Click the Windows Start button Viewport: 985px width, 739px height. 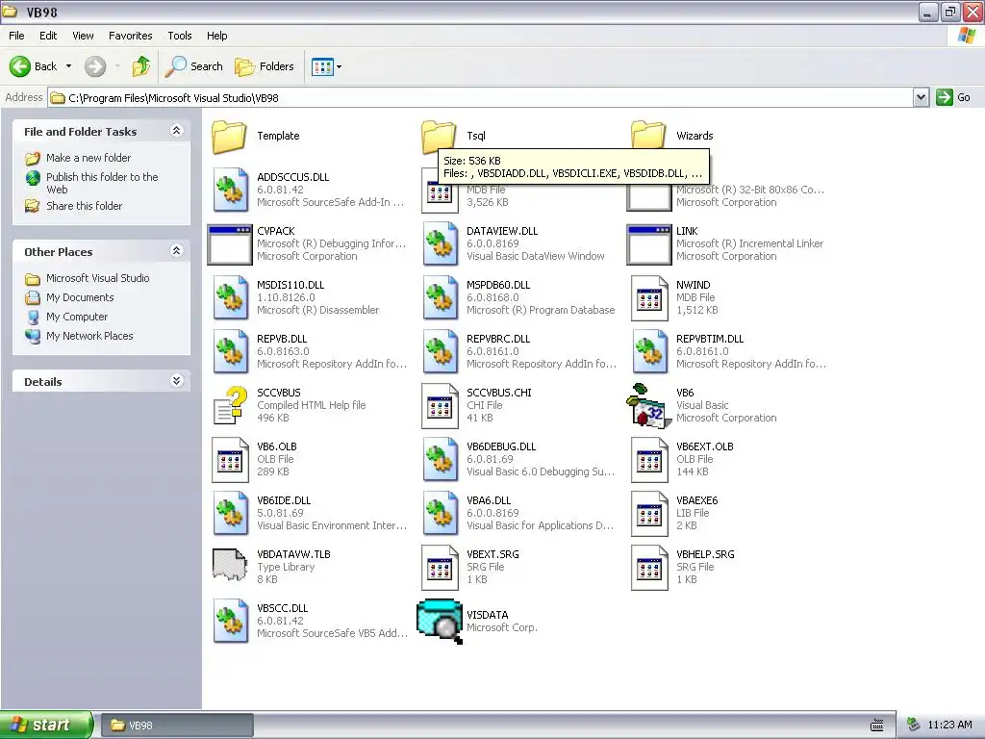coord(46,725)
